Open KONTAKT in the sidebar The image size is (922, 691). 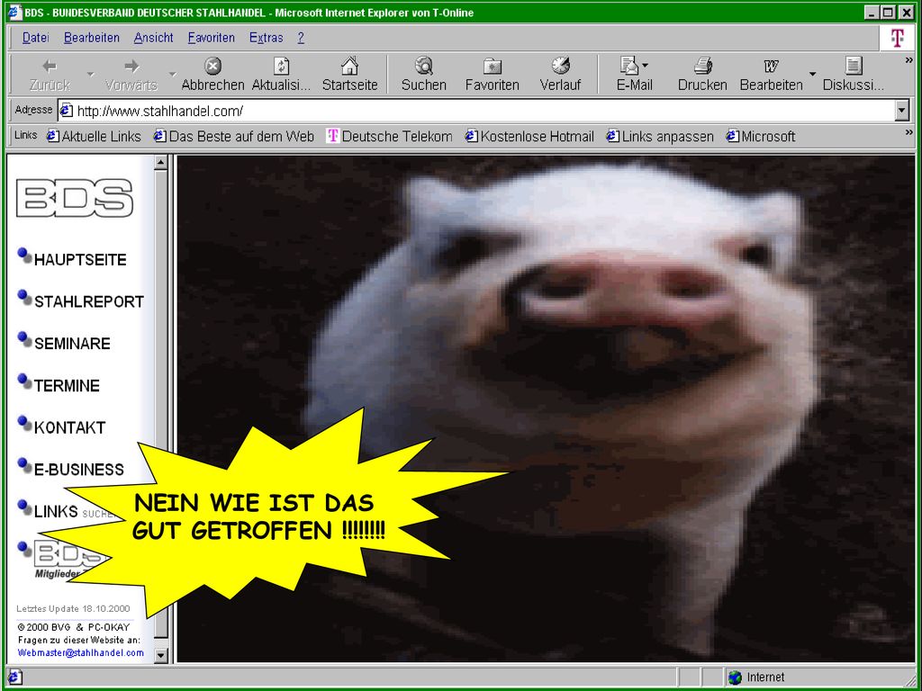pyautogui.click(x=70, y=427)
